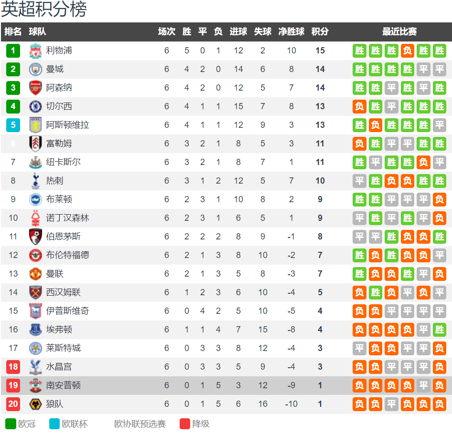Click the Wolves (狼队) club crest
The height and width of the screenshot is (434, 452).
pyautogui.click(x=35, y=404)
